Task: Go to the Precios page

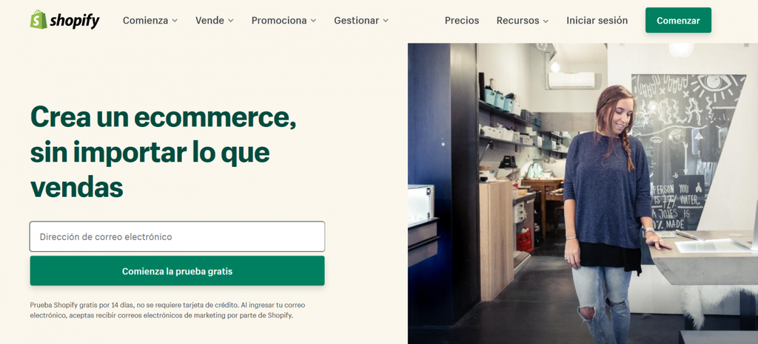Action: (x=462, y=20)
